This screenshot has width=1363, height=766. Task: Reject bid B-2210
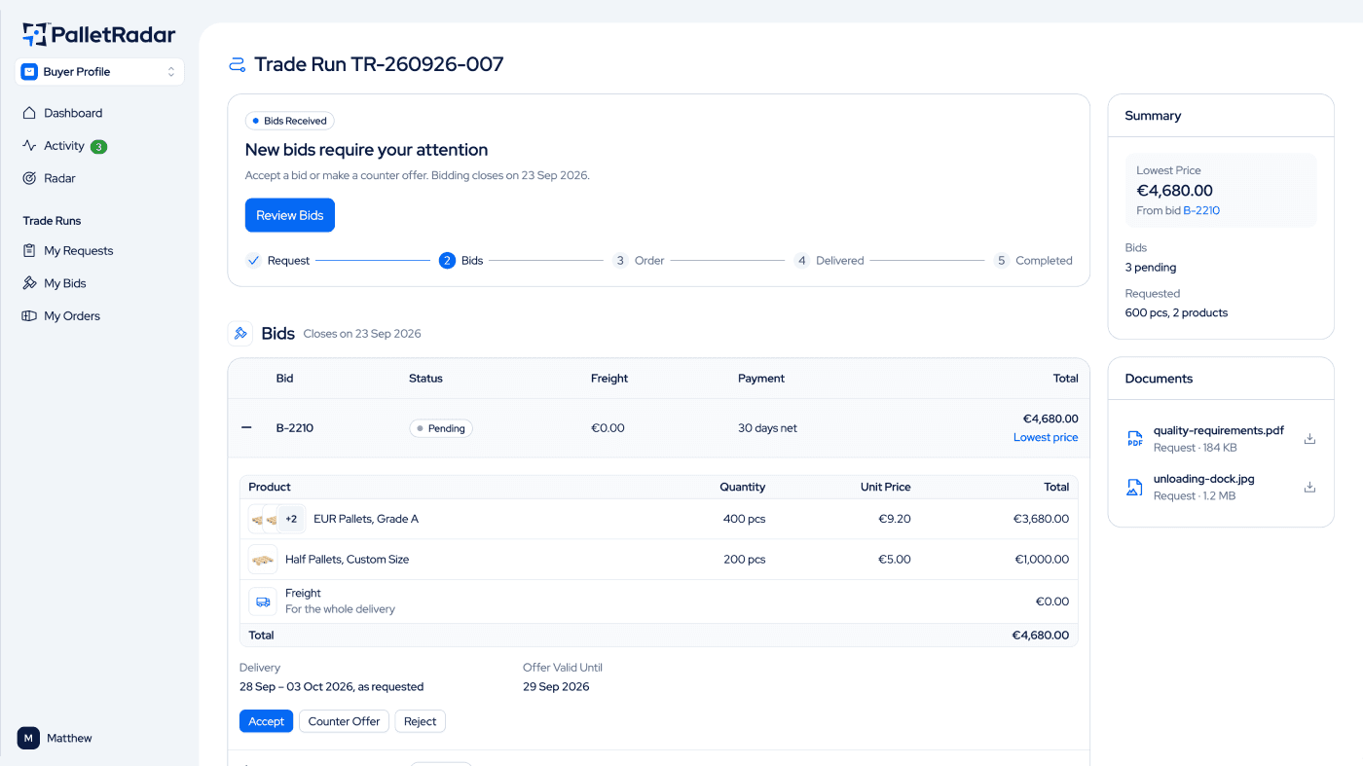click(421, 721)
